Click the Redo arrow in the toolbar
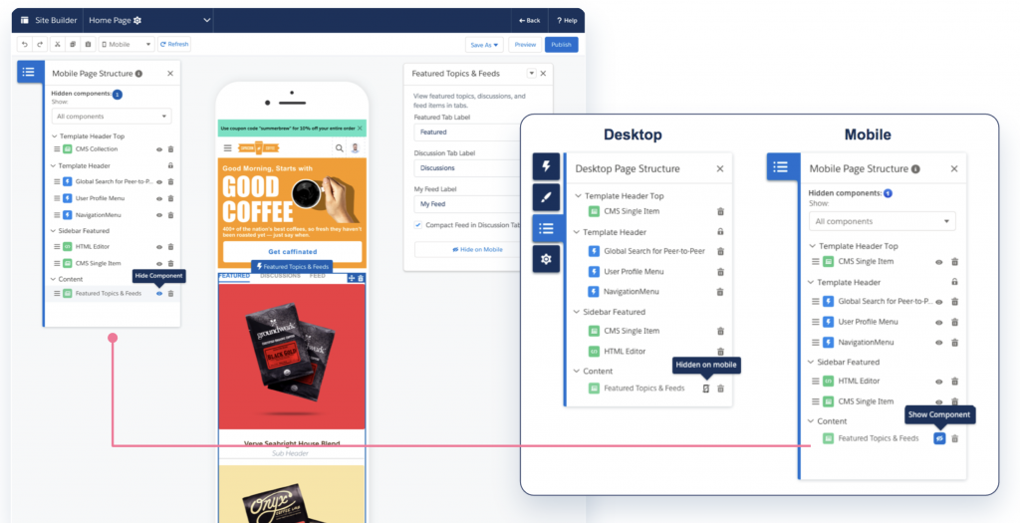 (40, 45)
